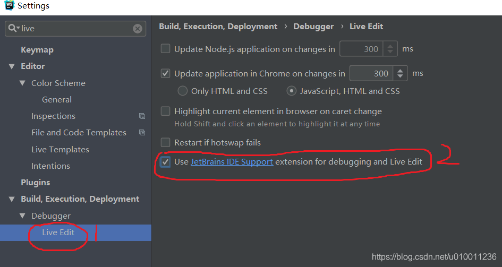Viewport: 502px width, 267px height.
Task: Open the JetBrains IDE Support link
Action: (x=232, y=162)
